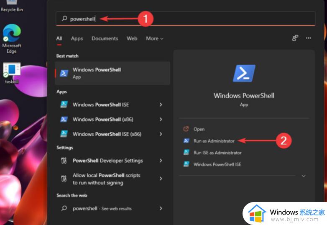Click the Windows PowerShell ISE (x86) icon
This screenshot has height=225, width=327.
(x=64, y=134)
